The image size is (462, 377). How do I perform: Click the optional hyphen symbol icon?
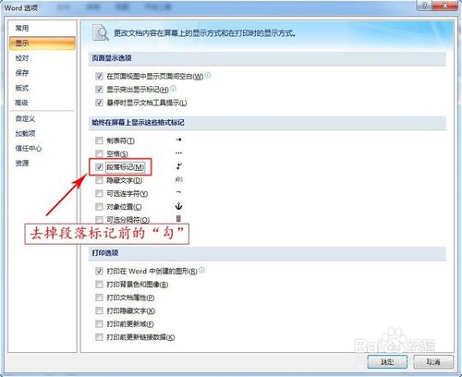point(178,192)
